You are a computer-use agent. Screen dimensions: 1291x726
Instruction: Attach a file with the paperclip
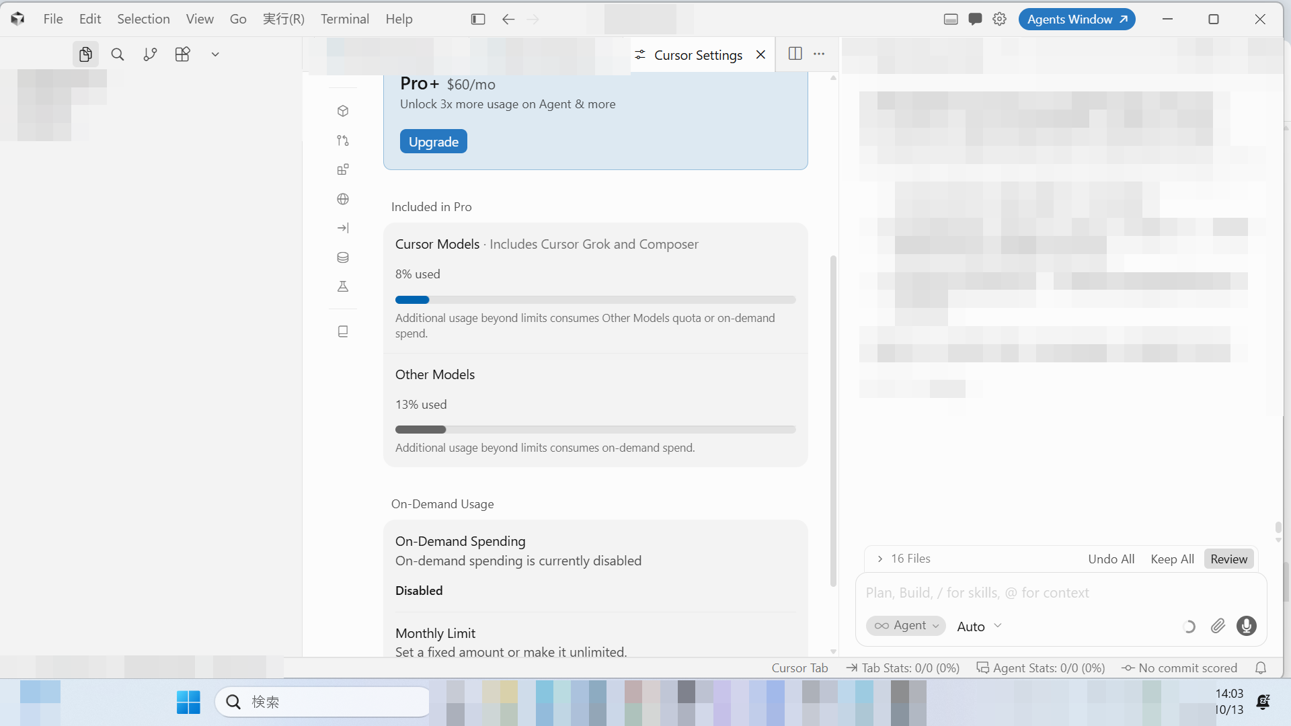point(1218,627)
